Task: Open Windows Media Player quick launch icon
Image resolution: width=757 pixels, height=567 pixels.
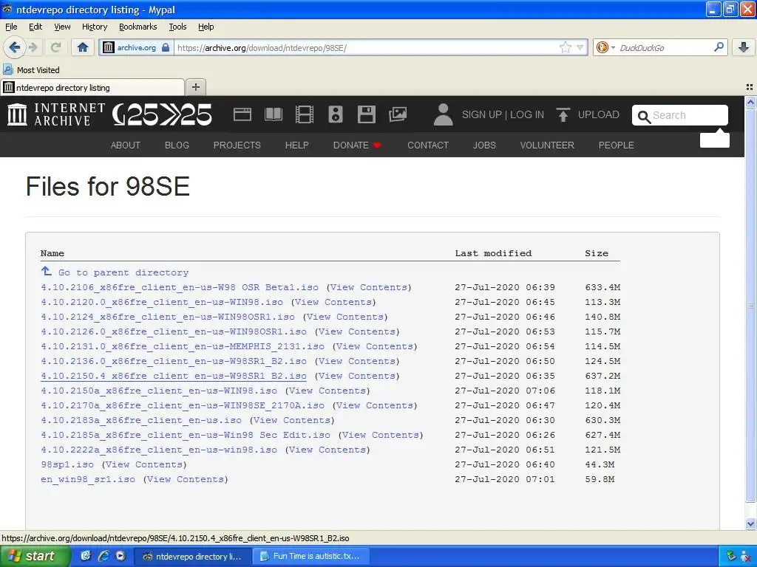Action: coord(120,556)
